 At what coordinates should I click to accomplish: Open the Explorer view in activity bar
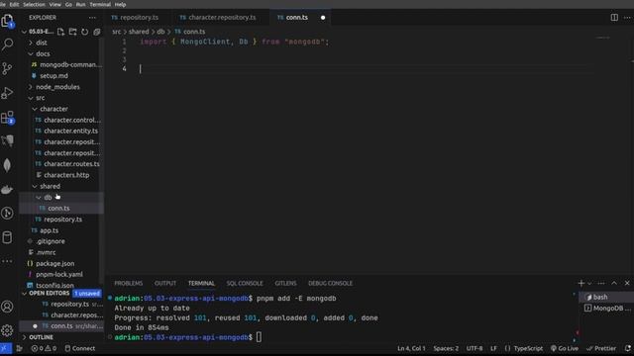[7, 21]
